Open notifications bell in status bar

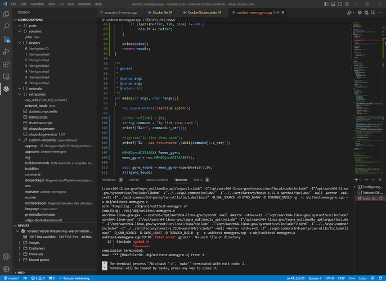tap(380, 278)
